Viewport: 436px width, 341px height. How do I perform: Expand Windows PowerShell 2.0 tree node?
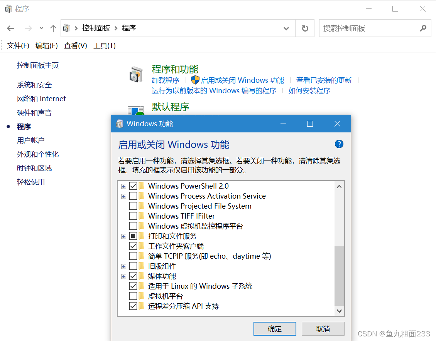click(x=124, y=186)
